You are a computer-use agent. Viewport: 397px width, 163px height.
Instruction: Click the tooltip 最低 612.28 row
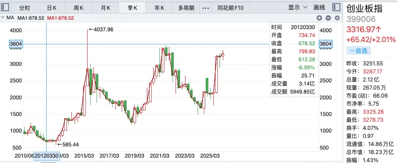click(x=293, y=59)
